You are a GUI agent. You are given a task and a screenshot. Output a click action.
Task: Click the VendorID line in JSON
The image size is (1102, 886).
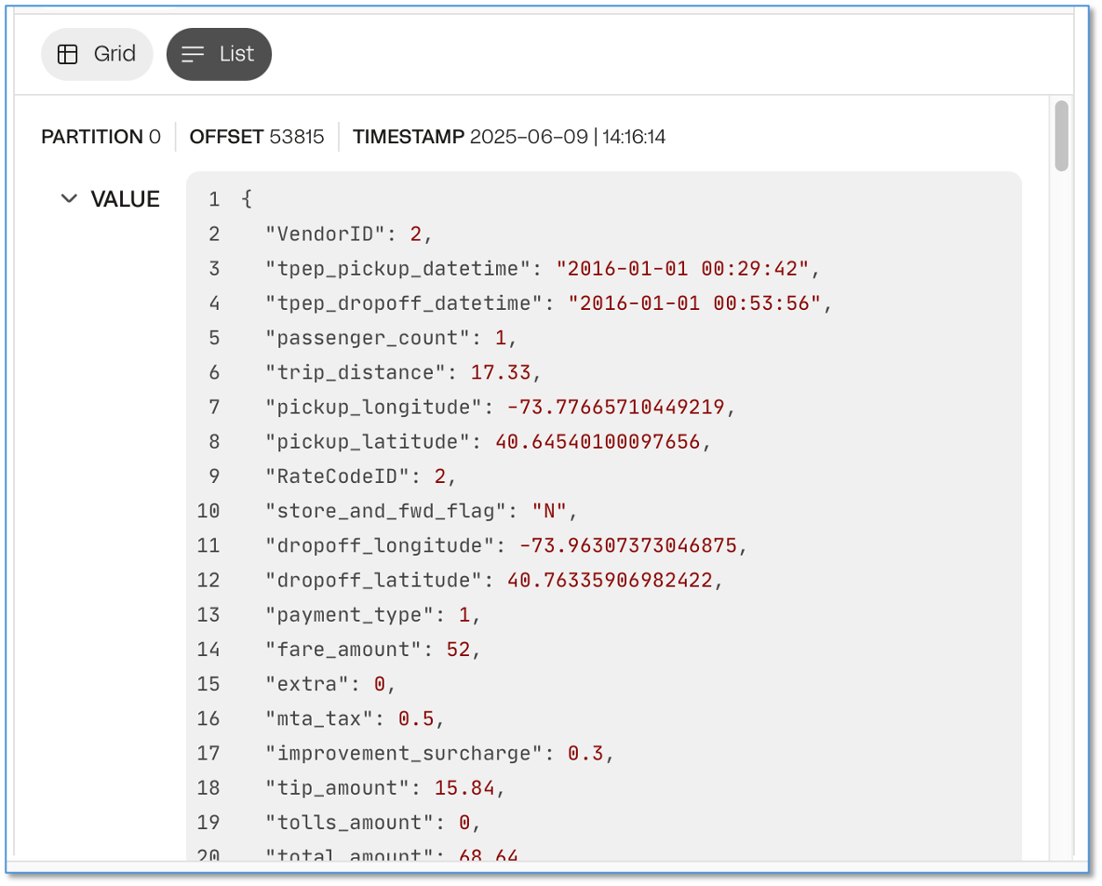click(349, 234)
